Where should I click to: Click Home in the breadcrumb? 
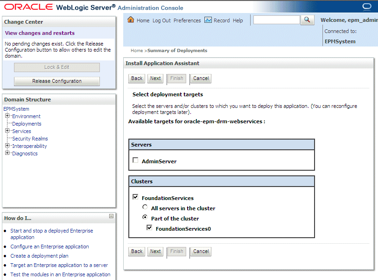pyautogui.click(x=137, y=51)
